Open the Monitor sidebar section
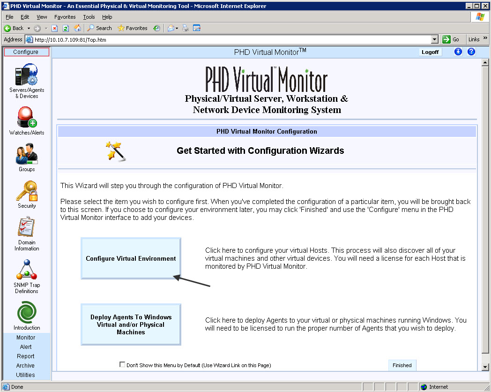 [26, 338]
